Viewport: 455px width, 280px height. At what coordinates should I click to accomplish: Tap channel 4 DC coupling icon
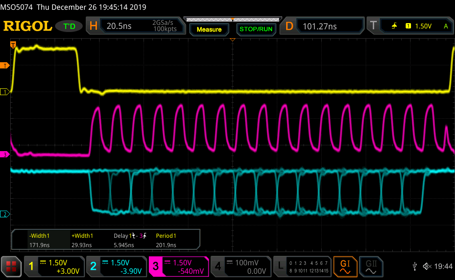coord(230,263)
